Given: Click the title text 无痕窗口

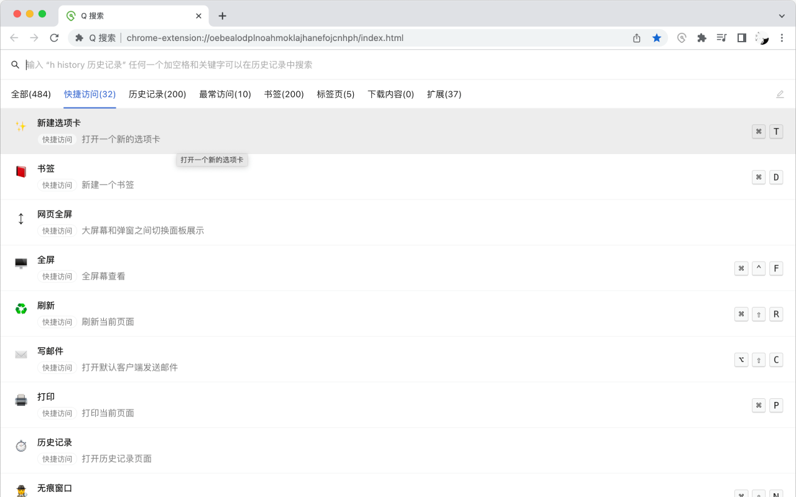Looking at the screenshot, I should [x=55, y=488].
